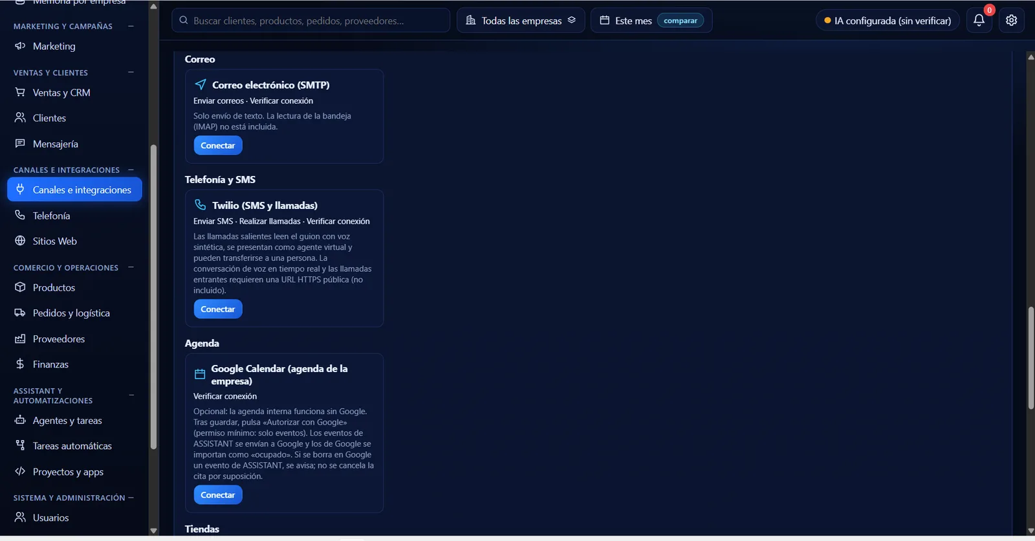Click the comparar pill button

[681, 21]
